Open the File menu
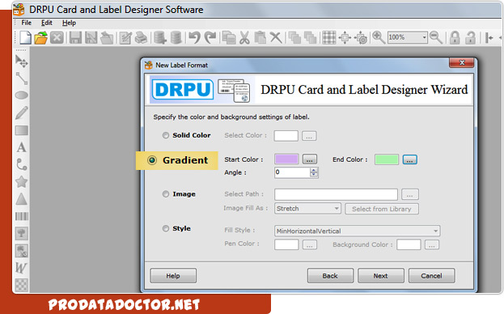This screenshot has height=314, width=504. pos(27,23)
